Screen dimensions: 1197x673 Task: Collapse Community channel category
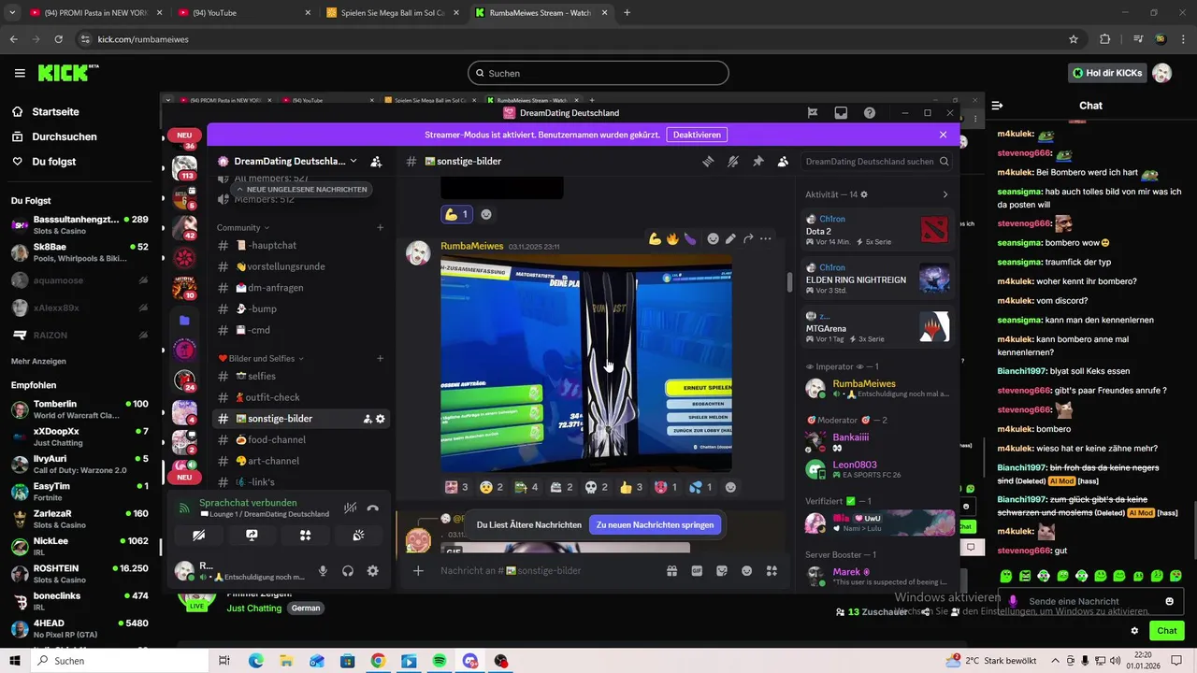click(242, 227)
